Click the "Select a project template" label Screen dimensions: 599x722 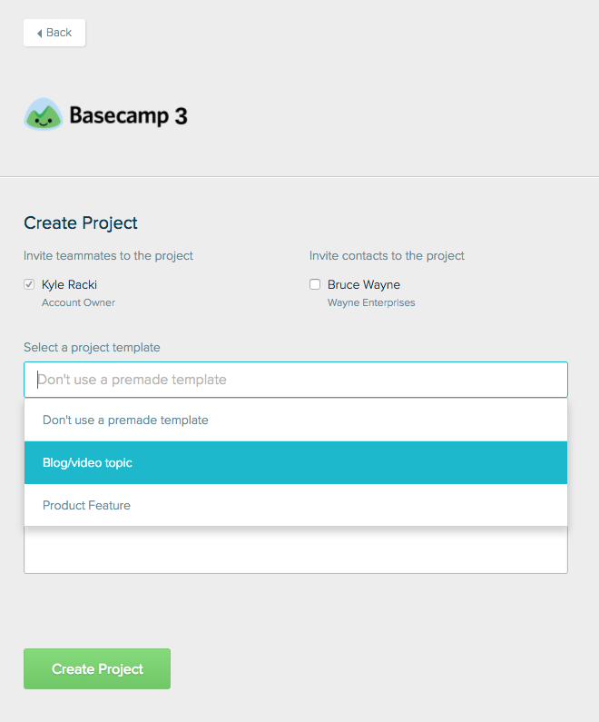click(92, 347)
